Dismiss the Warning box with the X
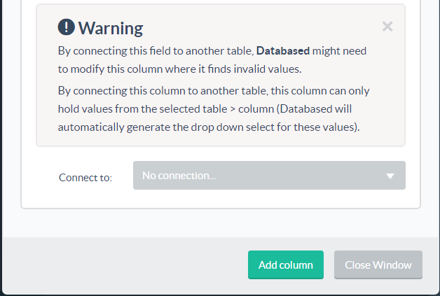Screen dimensions: 440x296 pyautogui.click(x=387, y=27)
